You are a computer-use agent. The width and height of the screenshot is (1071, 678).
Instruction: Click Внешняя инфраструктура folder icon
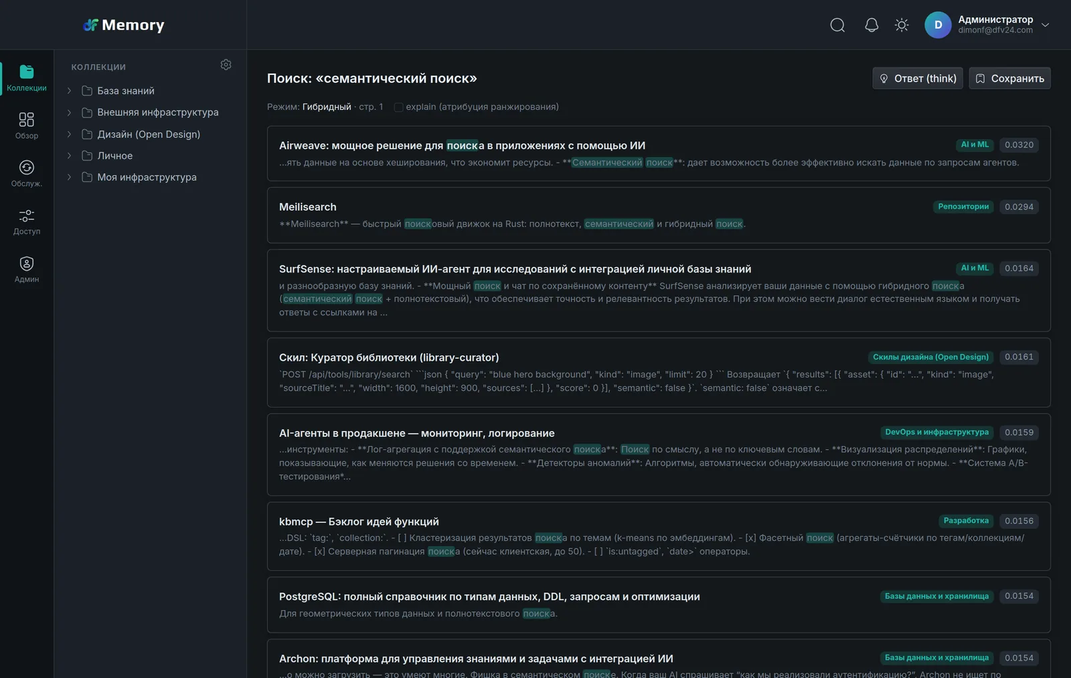87,112
